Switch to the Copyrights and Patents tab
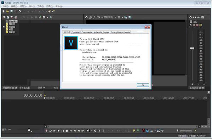212x139 pixels. point(120,32)
